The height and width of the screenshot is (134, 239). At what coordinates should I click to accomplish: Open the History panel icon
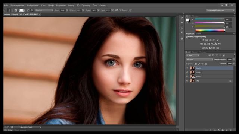click(182, 18)
